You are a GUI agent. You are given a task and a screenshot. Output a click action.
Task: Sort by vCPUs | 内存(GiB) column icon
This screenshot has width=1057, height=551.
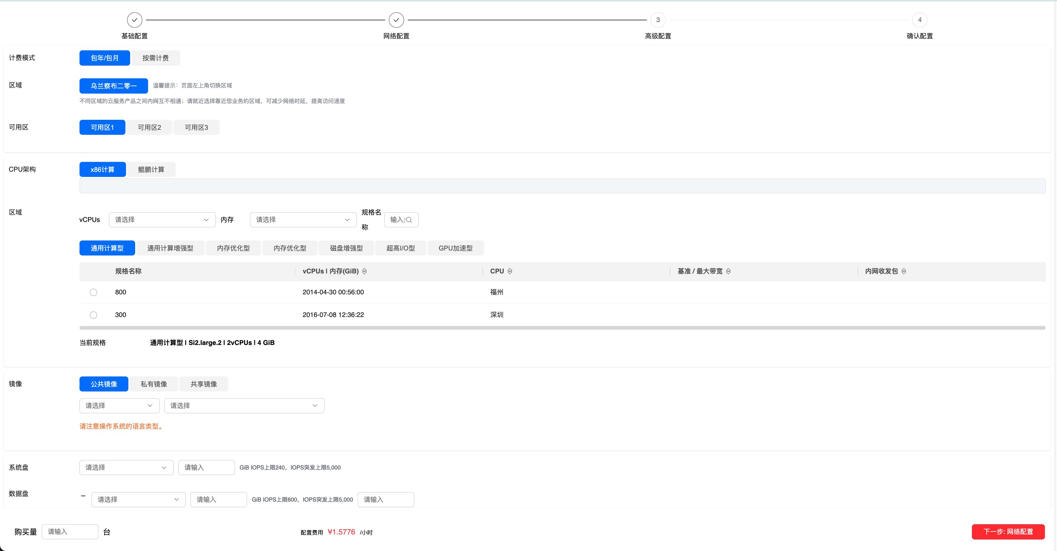(365, 271)
